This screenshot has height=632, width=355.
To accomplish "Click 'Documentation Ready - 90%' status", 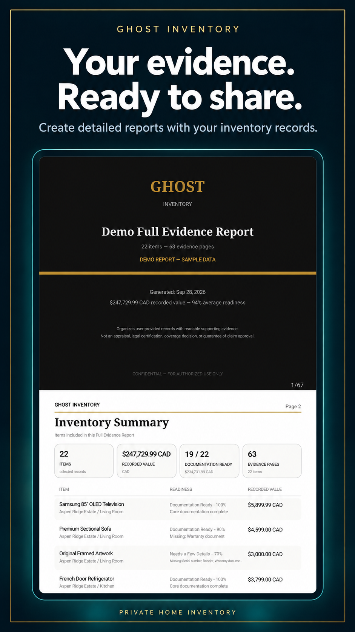I will pos(197,530).
